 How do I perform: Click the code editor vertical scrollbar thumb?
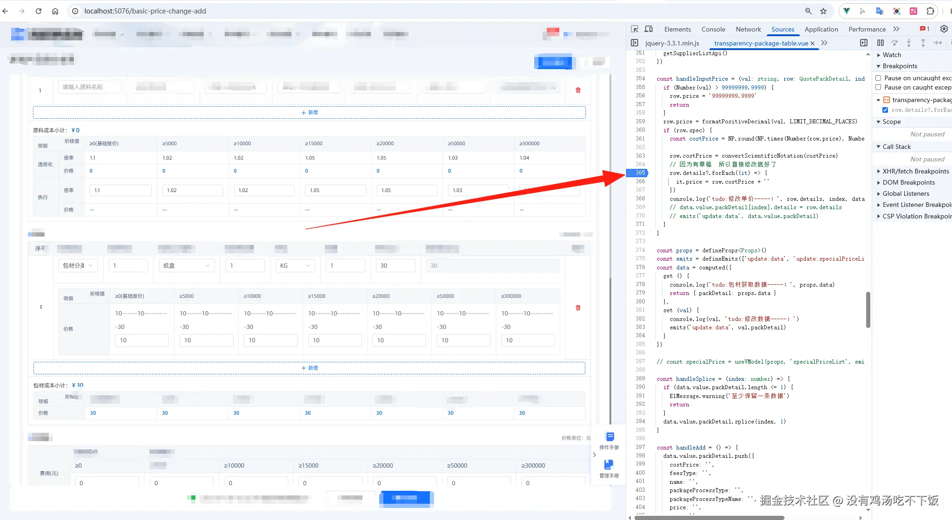[868, 309]
